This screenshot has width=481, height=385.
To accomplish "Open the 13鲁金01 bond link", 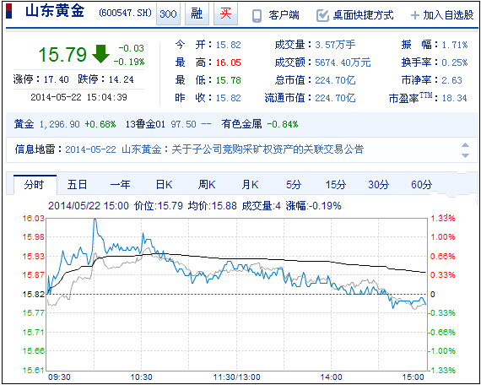I will click(x=145, y=124).
